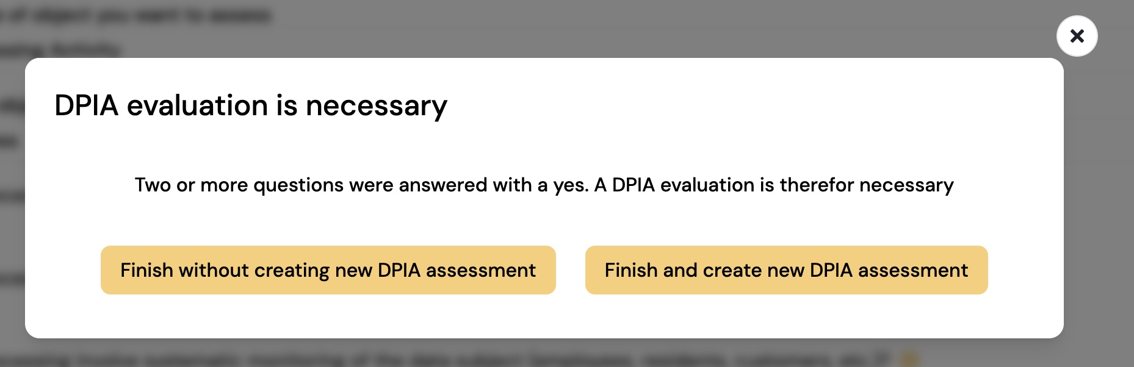
Task: Click the blurred question text below dialog
Action: [x=446, y=360]
